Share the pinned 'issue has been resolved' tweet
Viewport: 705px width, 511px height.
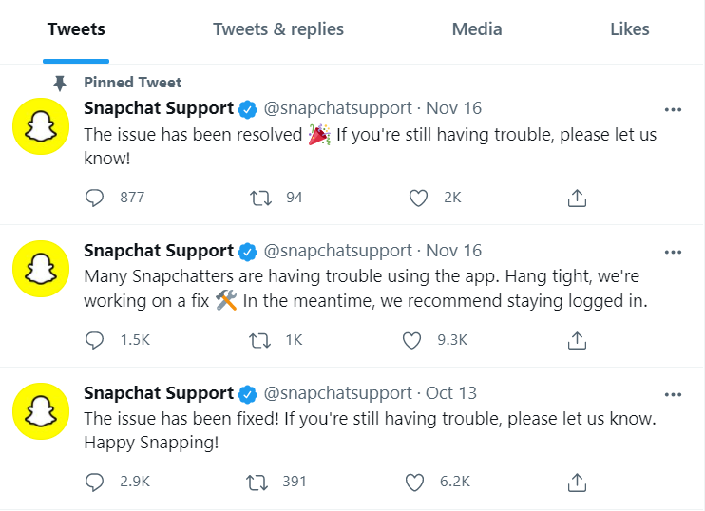[x=577, y=198]
